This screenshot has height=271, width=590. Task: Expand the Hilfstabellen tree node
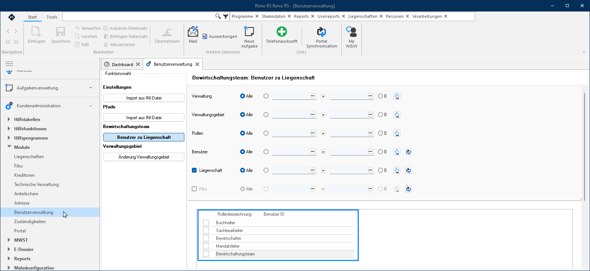point(9,119)
